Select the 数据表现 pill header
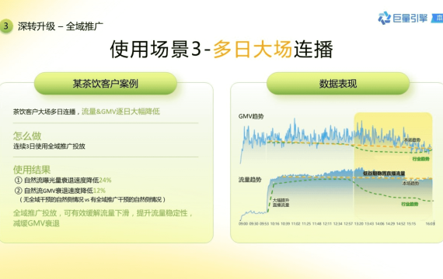This screenshot has height=279, width=443. [338, 84]
